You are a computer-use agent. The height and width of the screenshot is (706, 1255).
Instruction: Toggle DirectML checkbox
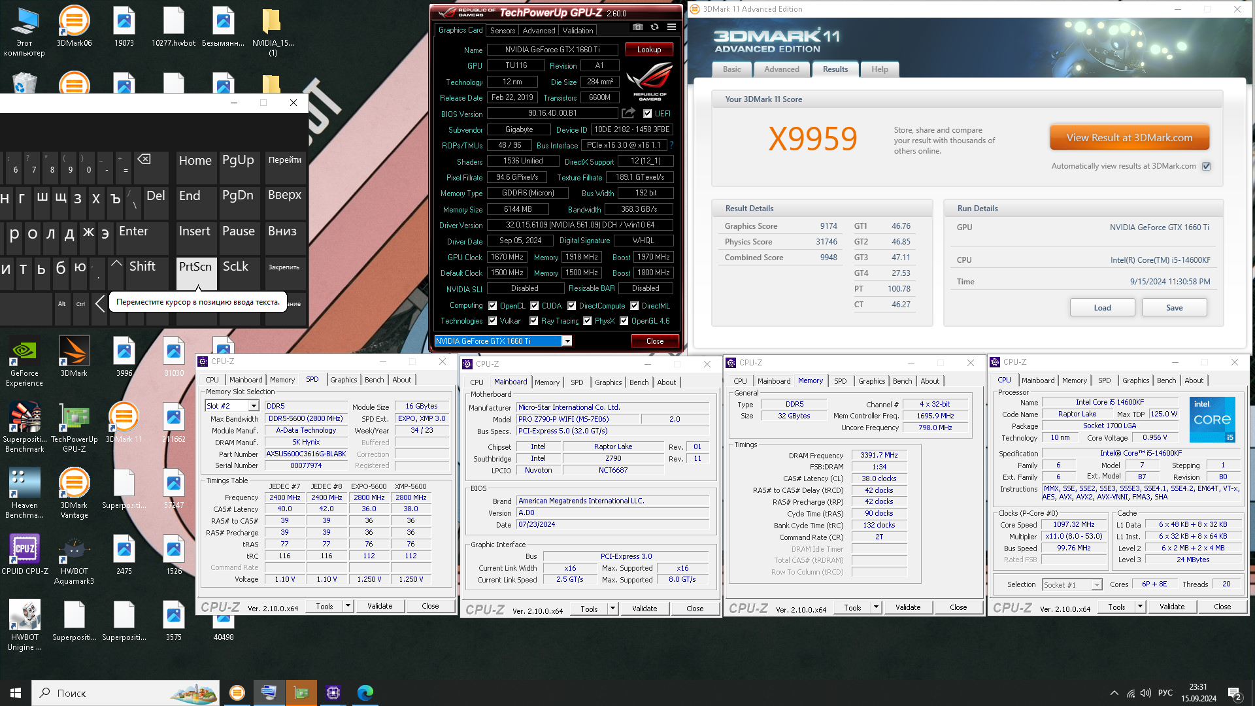tap(635, 305)
